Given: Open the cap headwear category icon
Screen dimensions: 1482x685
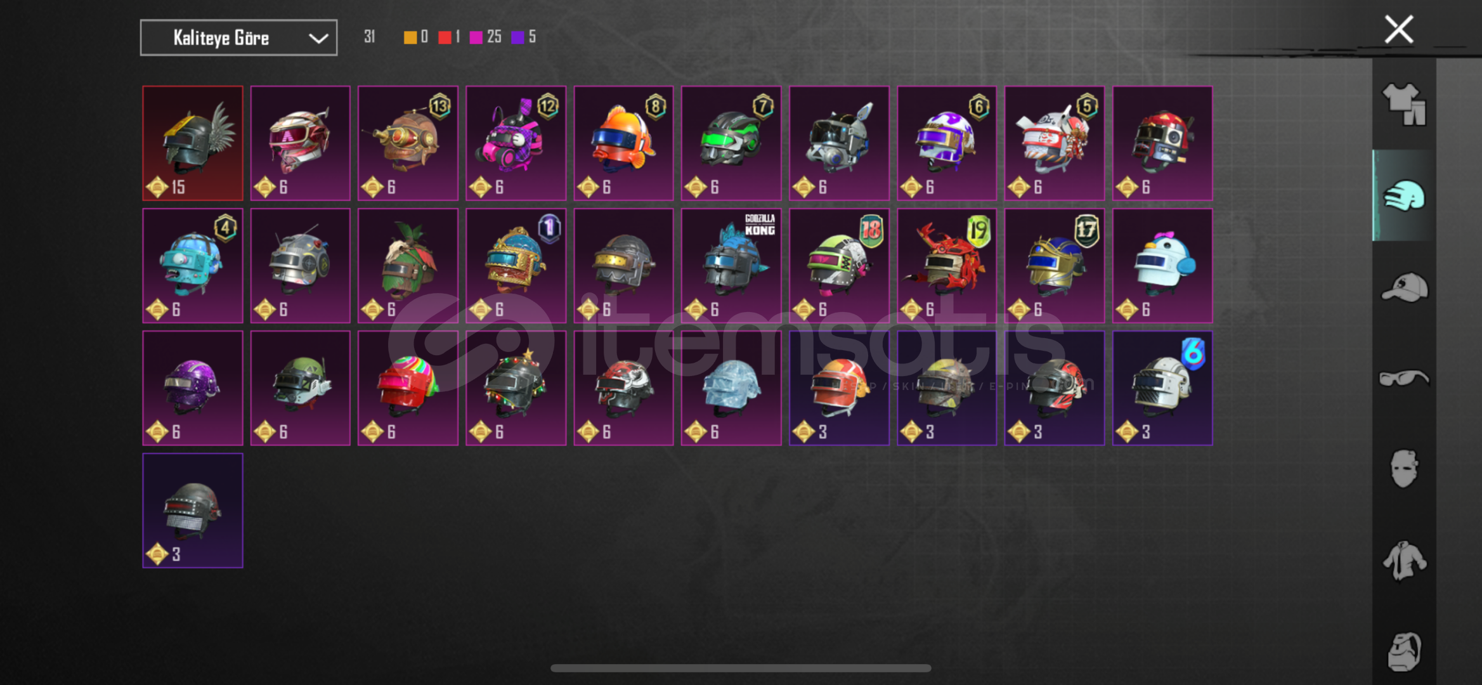Looking at the screenshot, I should point(1404,287).
